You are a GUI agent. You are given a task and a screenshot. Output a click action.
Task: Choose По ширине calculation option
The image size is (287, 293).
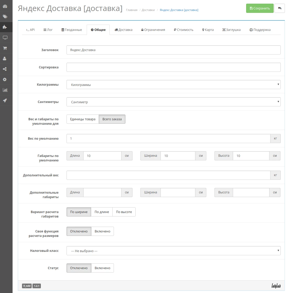tap(79, 212)
